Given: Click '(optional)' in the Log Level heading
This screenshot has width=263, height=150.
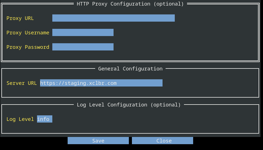Looking at the screenshot, I should pyautogui.click(x=166, y=105).
